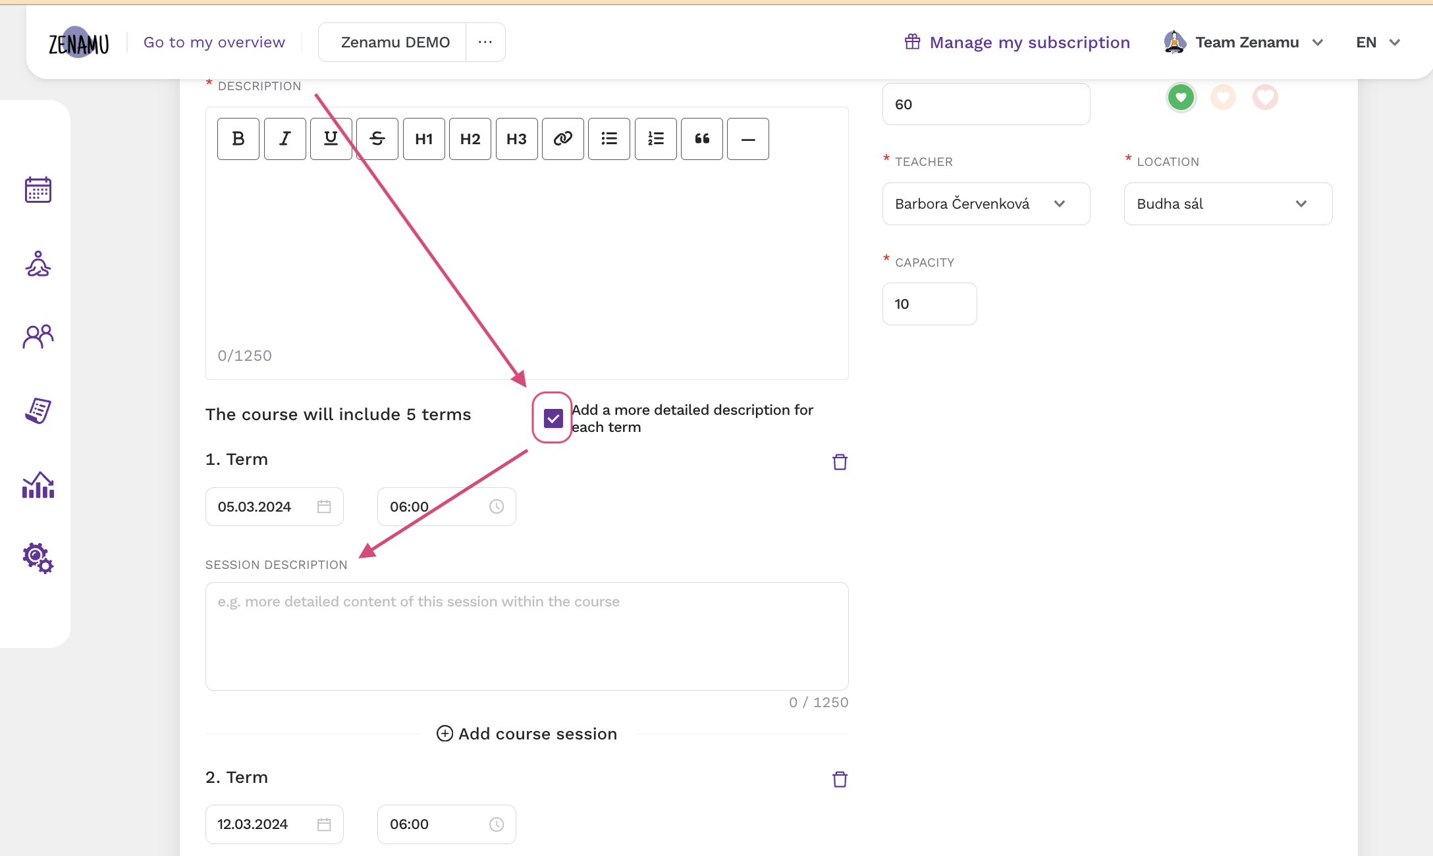
Task: Insert a horizontal rule in description
Action: pos(747,138)
